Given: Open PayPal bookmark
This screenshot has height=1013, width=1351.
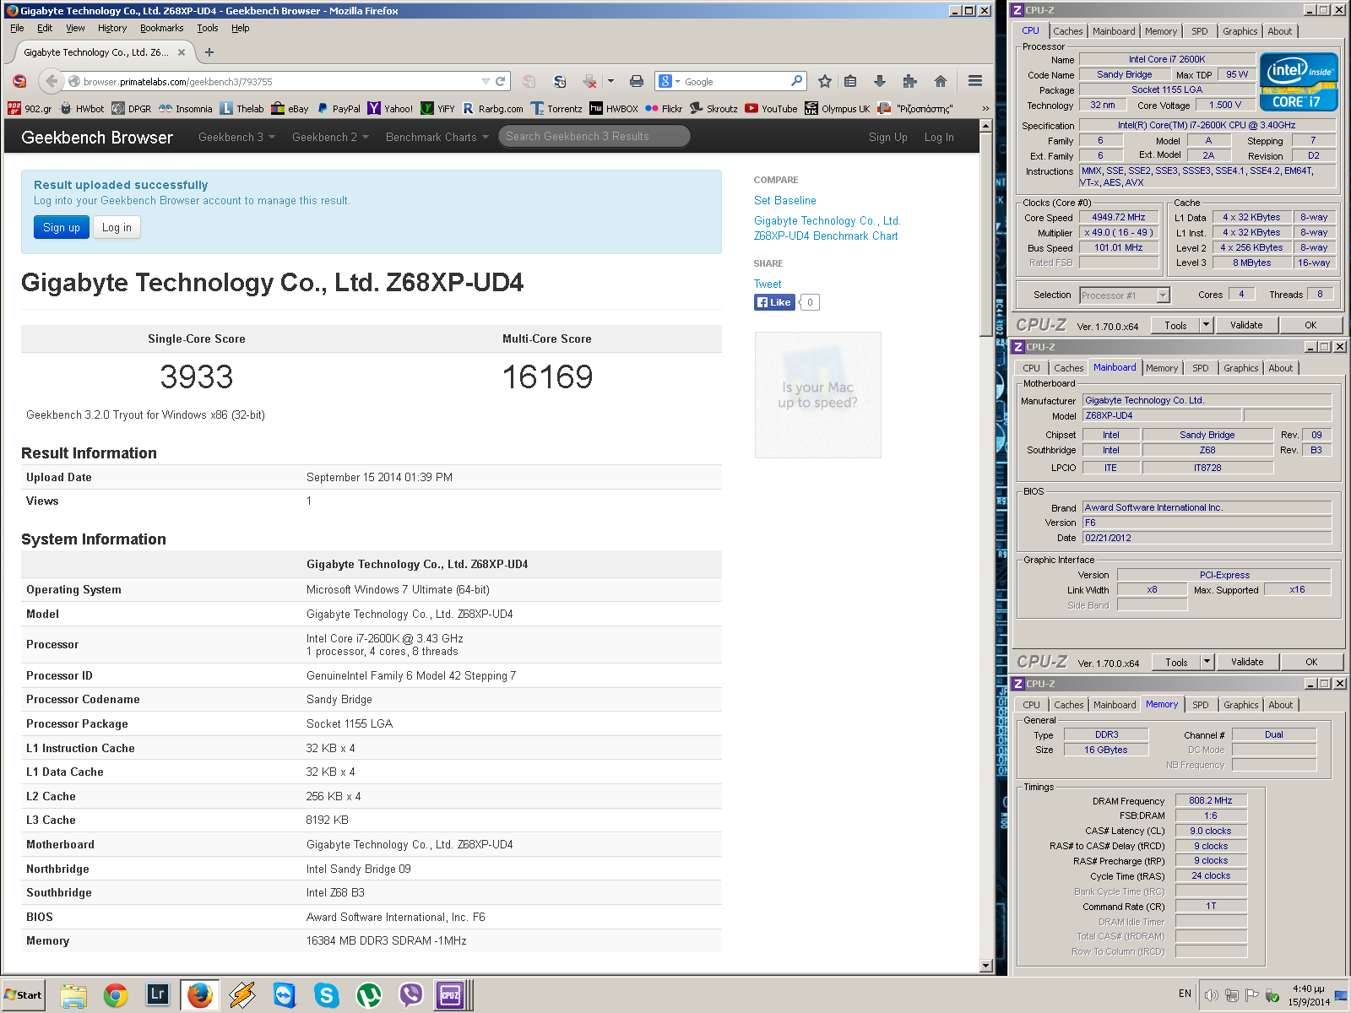Looking at the screenshot, I should point(339,109).
